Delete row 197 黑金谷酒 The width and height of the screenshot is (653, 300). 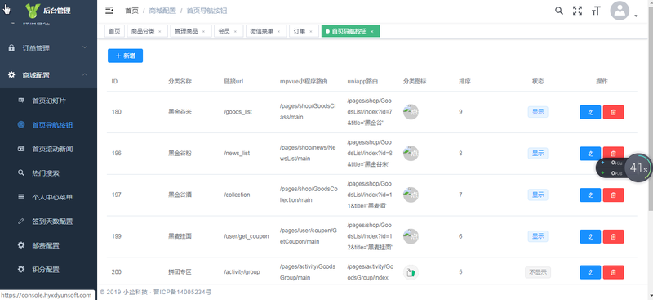coord(614,195)
